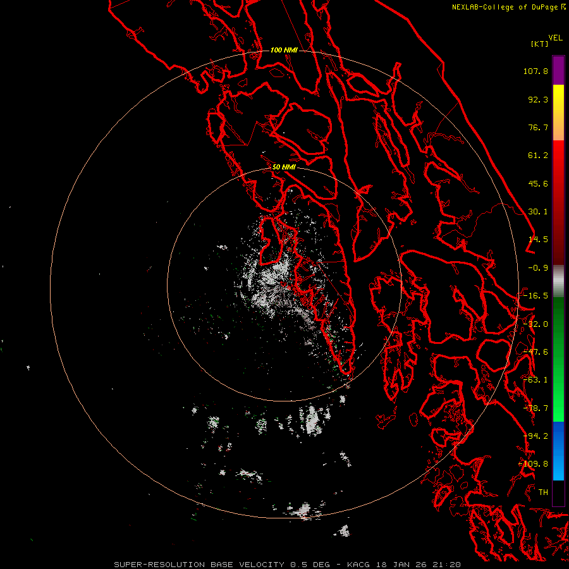Click the -63.1 velocity scale value
569x569 pixels.
click(x=535, y=380)
